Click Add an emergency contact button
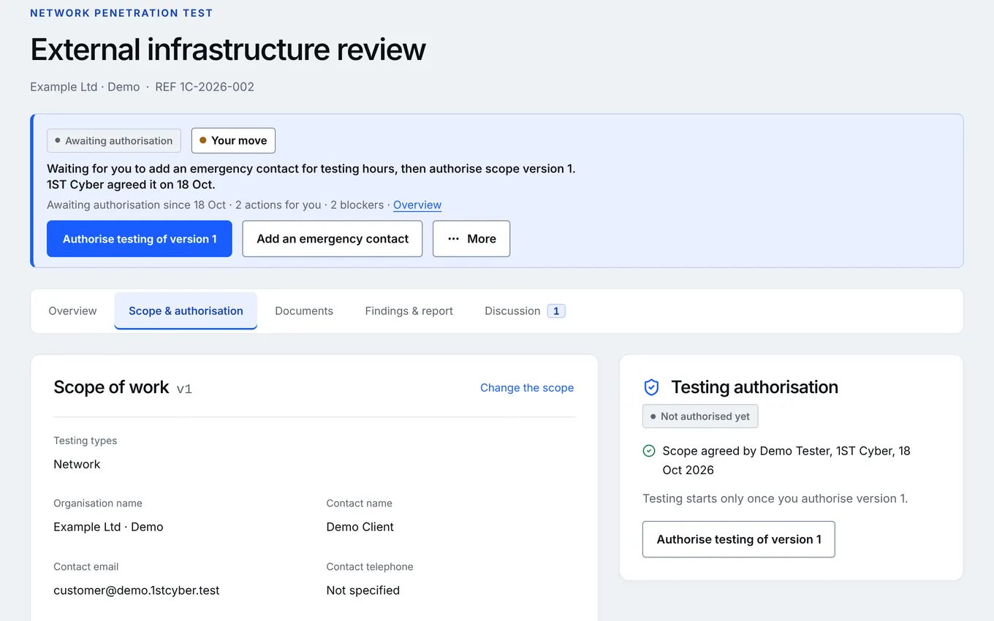 (333, 239)
